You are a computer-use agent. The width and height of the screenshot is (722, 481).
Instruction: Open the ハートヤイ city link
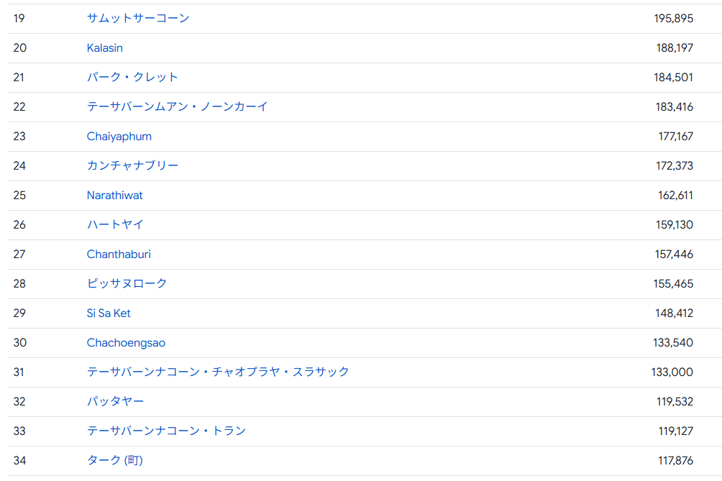click(x=115, y=224)
